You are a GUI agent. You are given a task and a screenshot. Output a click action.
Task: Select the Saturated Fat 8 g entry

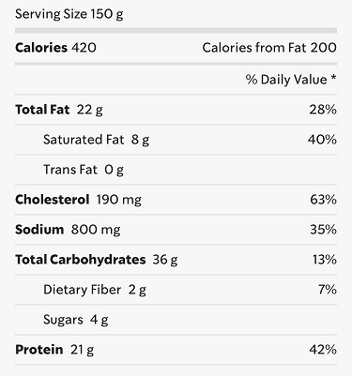[x=97, y=140]
